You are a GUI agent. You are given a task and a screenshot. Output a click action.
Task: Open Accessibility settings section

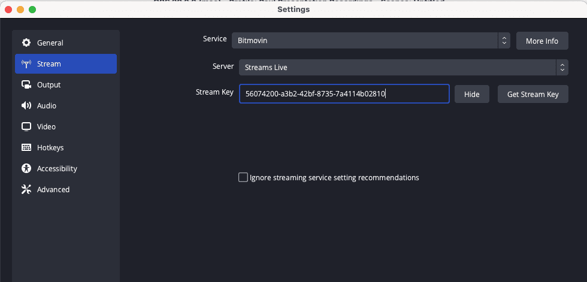coord(66,169)
